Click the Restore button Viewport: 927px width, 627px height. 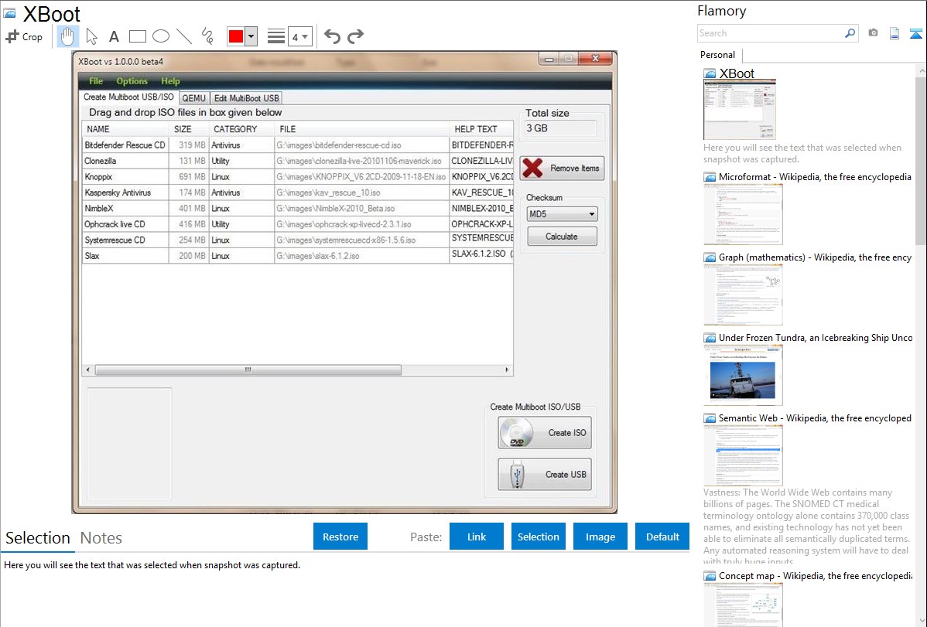point(340,537)
